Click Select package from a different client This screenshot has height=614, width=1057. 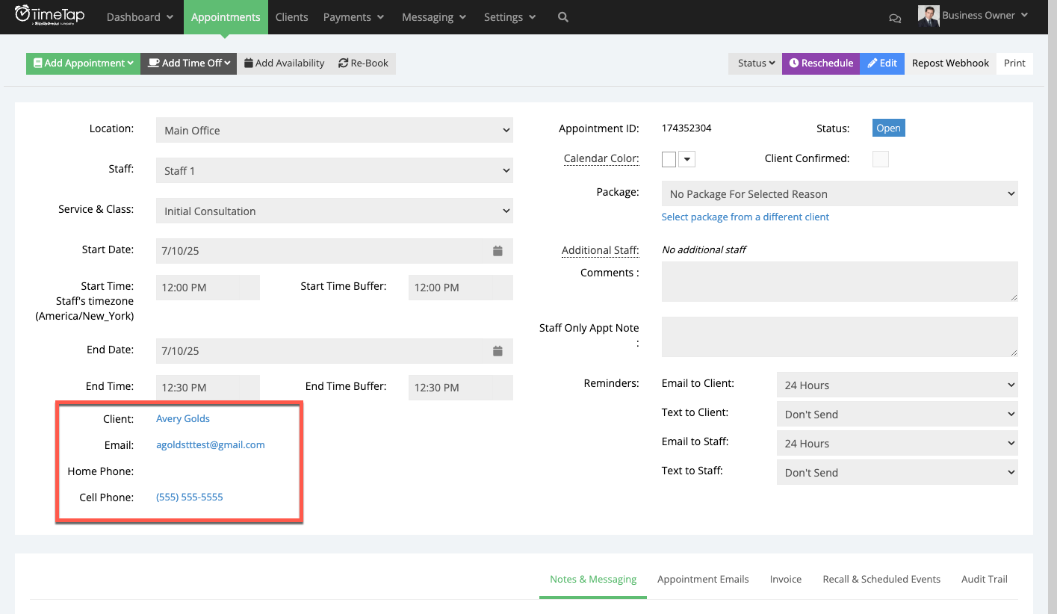[745, 217]
